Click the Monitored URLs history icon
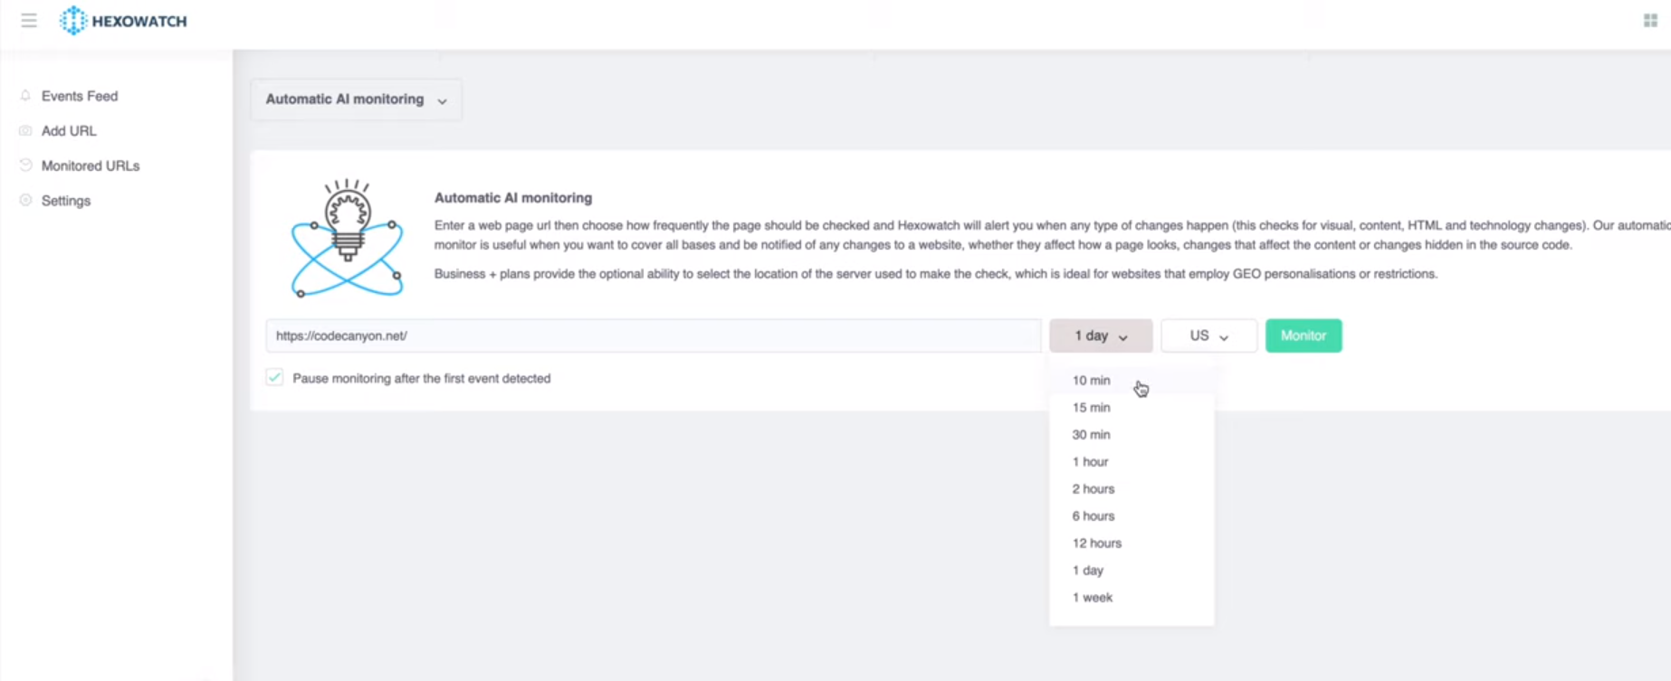This screenshot has width=1671, height=681. click(25, 166)
